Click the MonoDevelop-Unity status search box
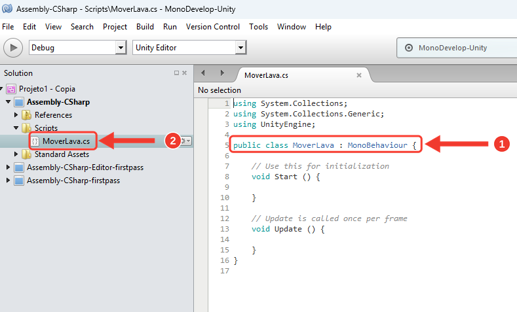The width and height of the screenshot is (517, 312). (457, 48)
